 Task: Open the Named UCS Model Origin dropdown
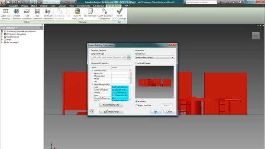(154, 58)
